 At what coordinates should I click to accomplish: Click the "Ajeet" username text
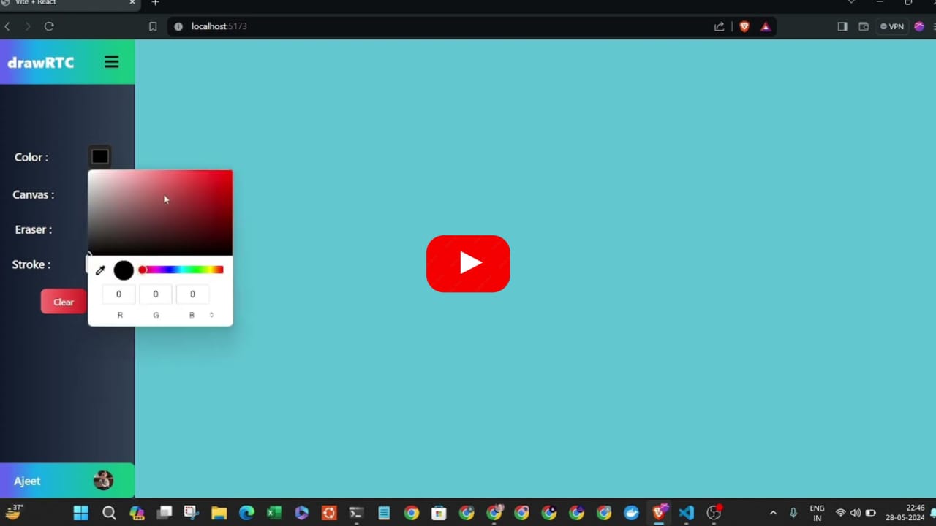pyautogui.click(x=27, y=481)
